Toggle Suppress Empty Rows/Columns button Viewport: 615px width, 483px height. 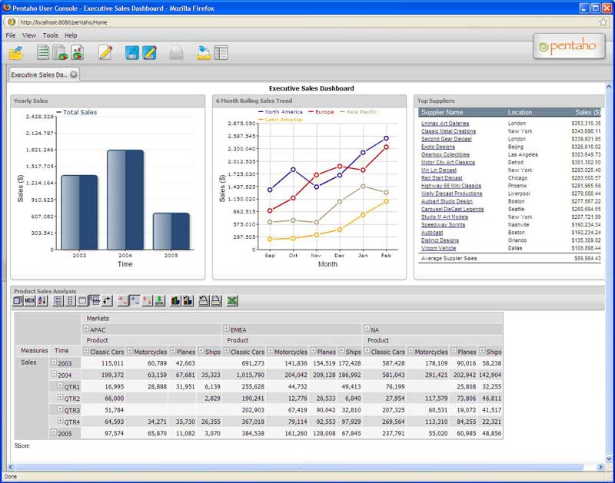click(95, 301)
